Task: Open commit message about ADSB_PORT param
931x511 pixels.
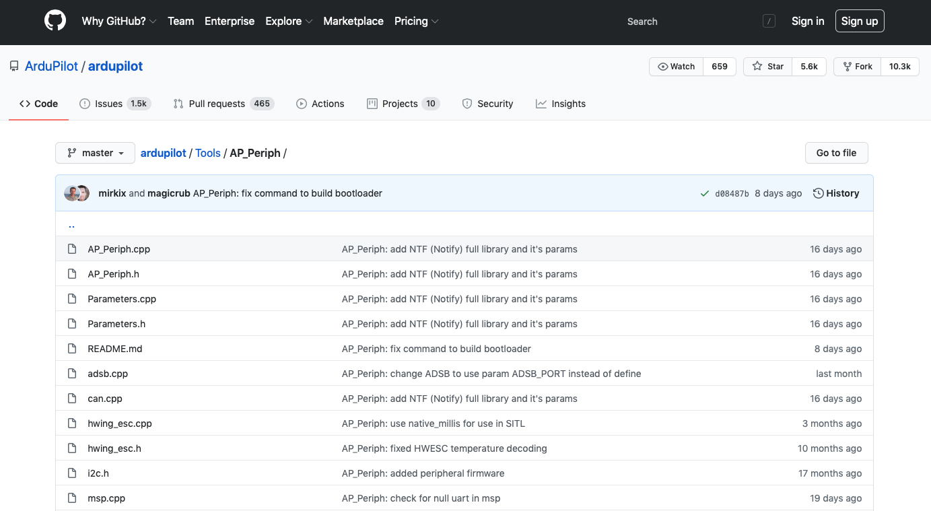Action: (x=491, y=374)
